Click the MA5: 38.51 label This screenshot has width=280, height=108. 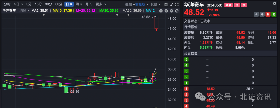click(x=41, y=11)
